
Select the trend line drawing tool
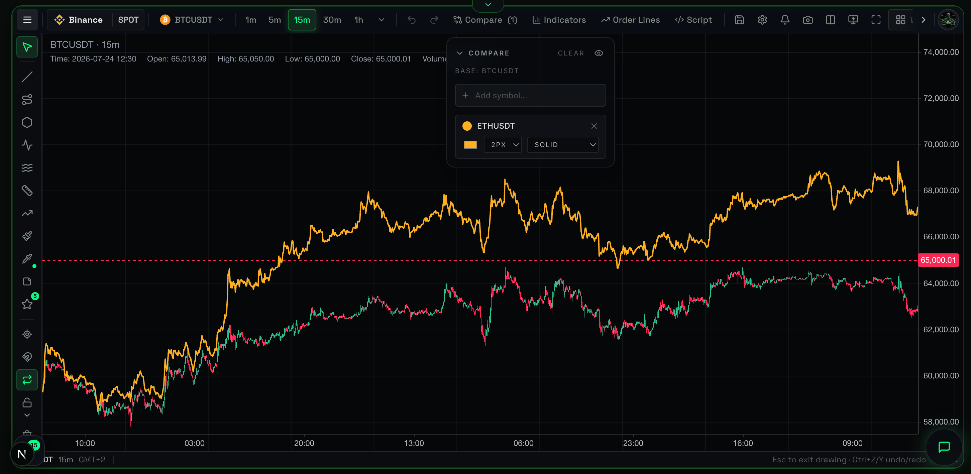click(27, 77)
